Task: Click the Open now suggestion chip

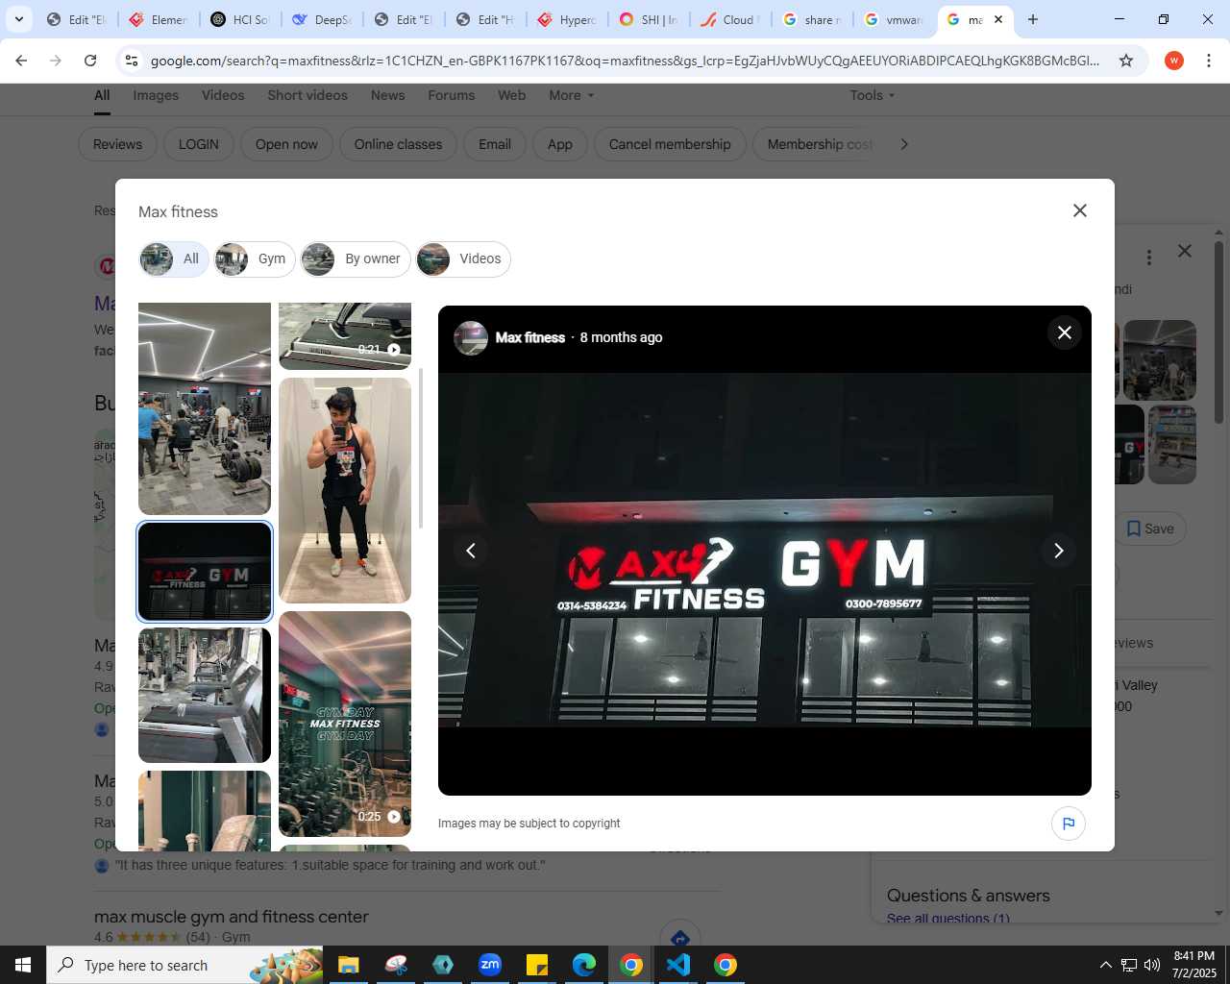Action: [x=286, y=144]
